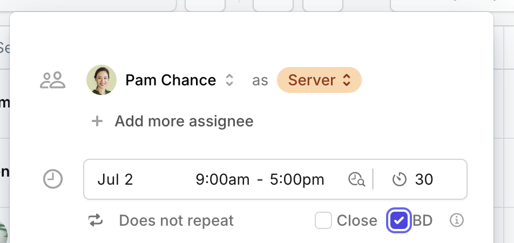Click the 5:00pm end time
The image size is (514, 243).
point(297,179)
